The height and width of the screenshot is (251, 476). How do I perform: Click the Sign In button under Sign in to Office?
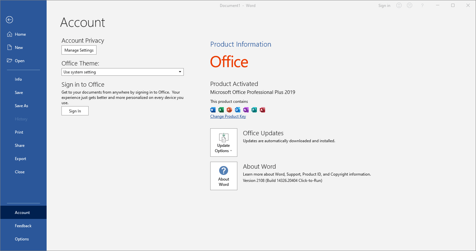(75, 111)
